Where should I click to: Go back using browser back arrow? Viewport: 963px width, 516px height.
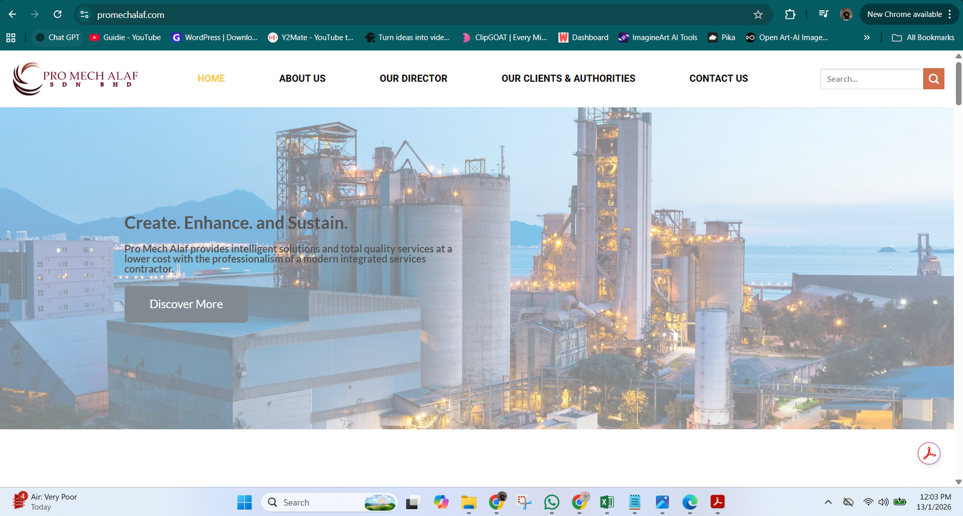point(13,14)
